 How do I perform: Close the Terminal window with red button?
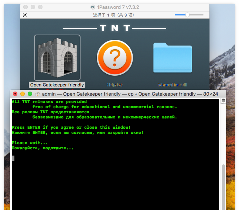tap(15, 94)
